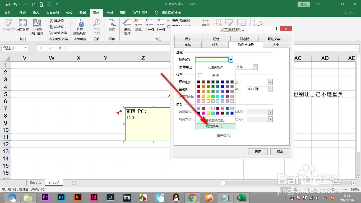The image size is (361, 203).
Task: Select column header W
Action: [x=52, y=58]
